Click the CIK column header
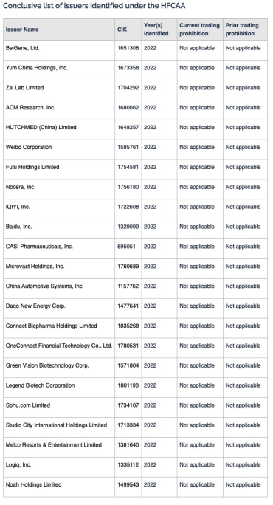This screenshot has height=505, width=273. [122, 30]
